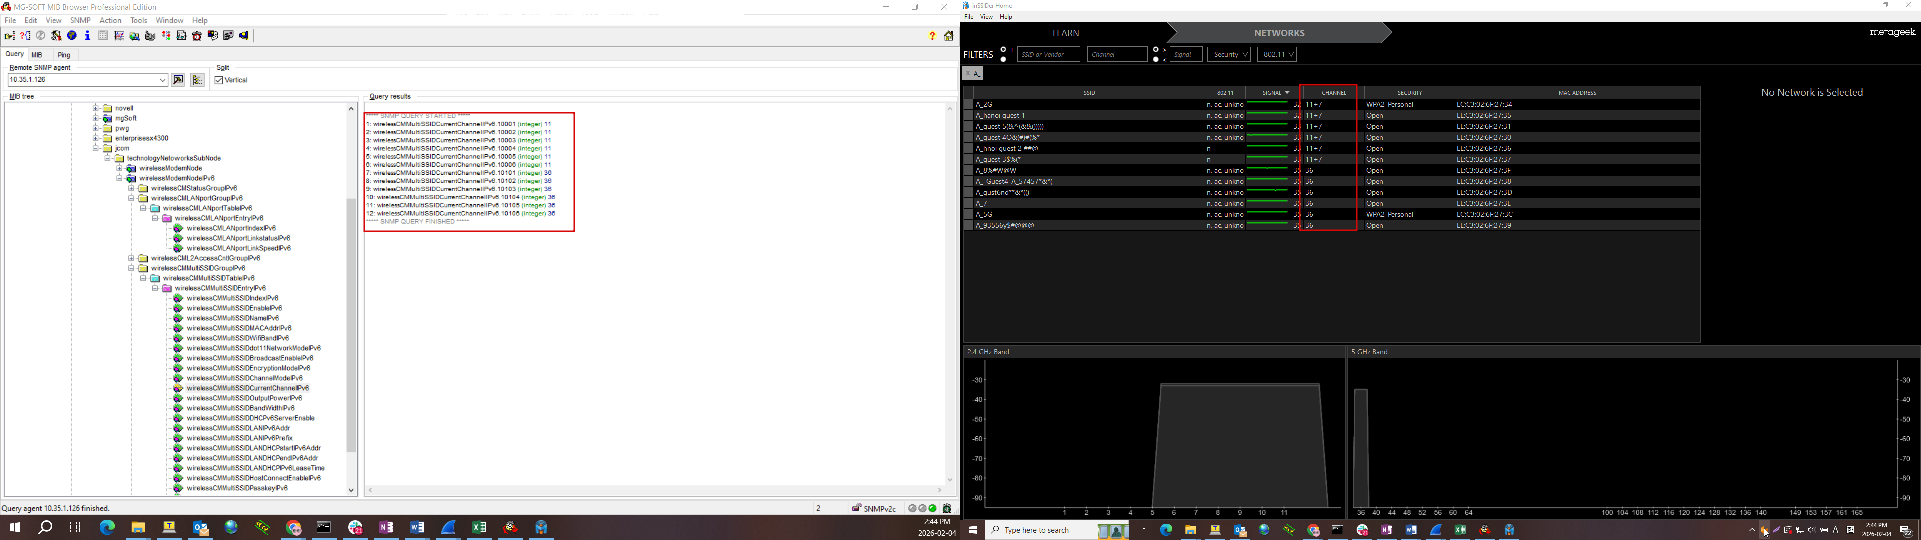Click the blue info icon in toolbar
The height and width of the screenshot is (540, 1921).
tap(87, 36)
